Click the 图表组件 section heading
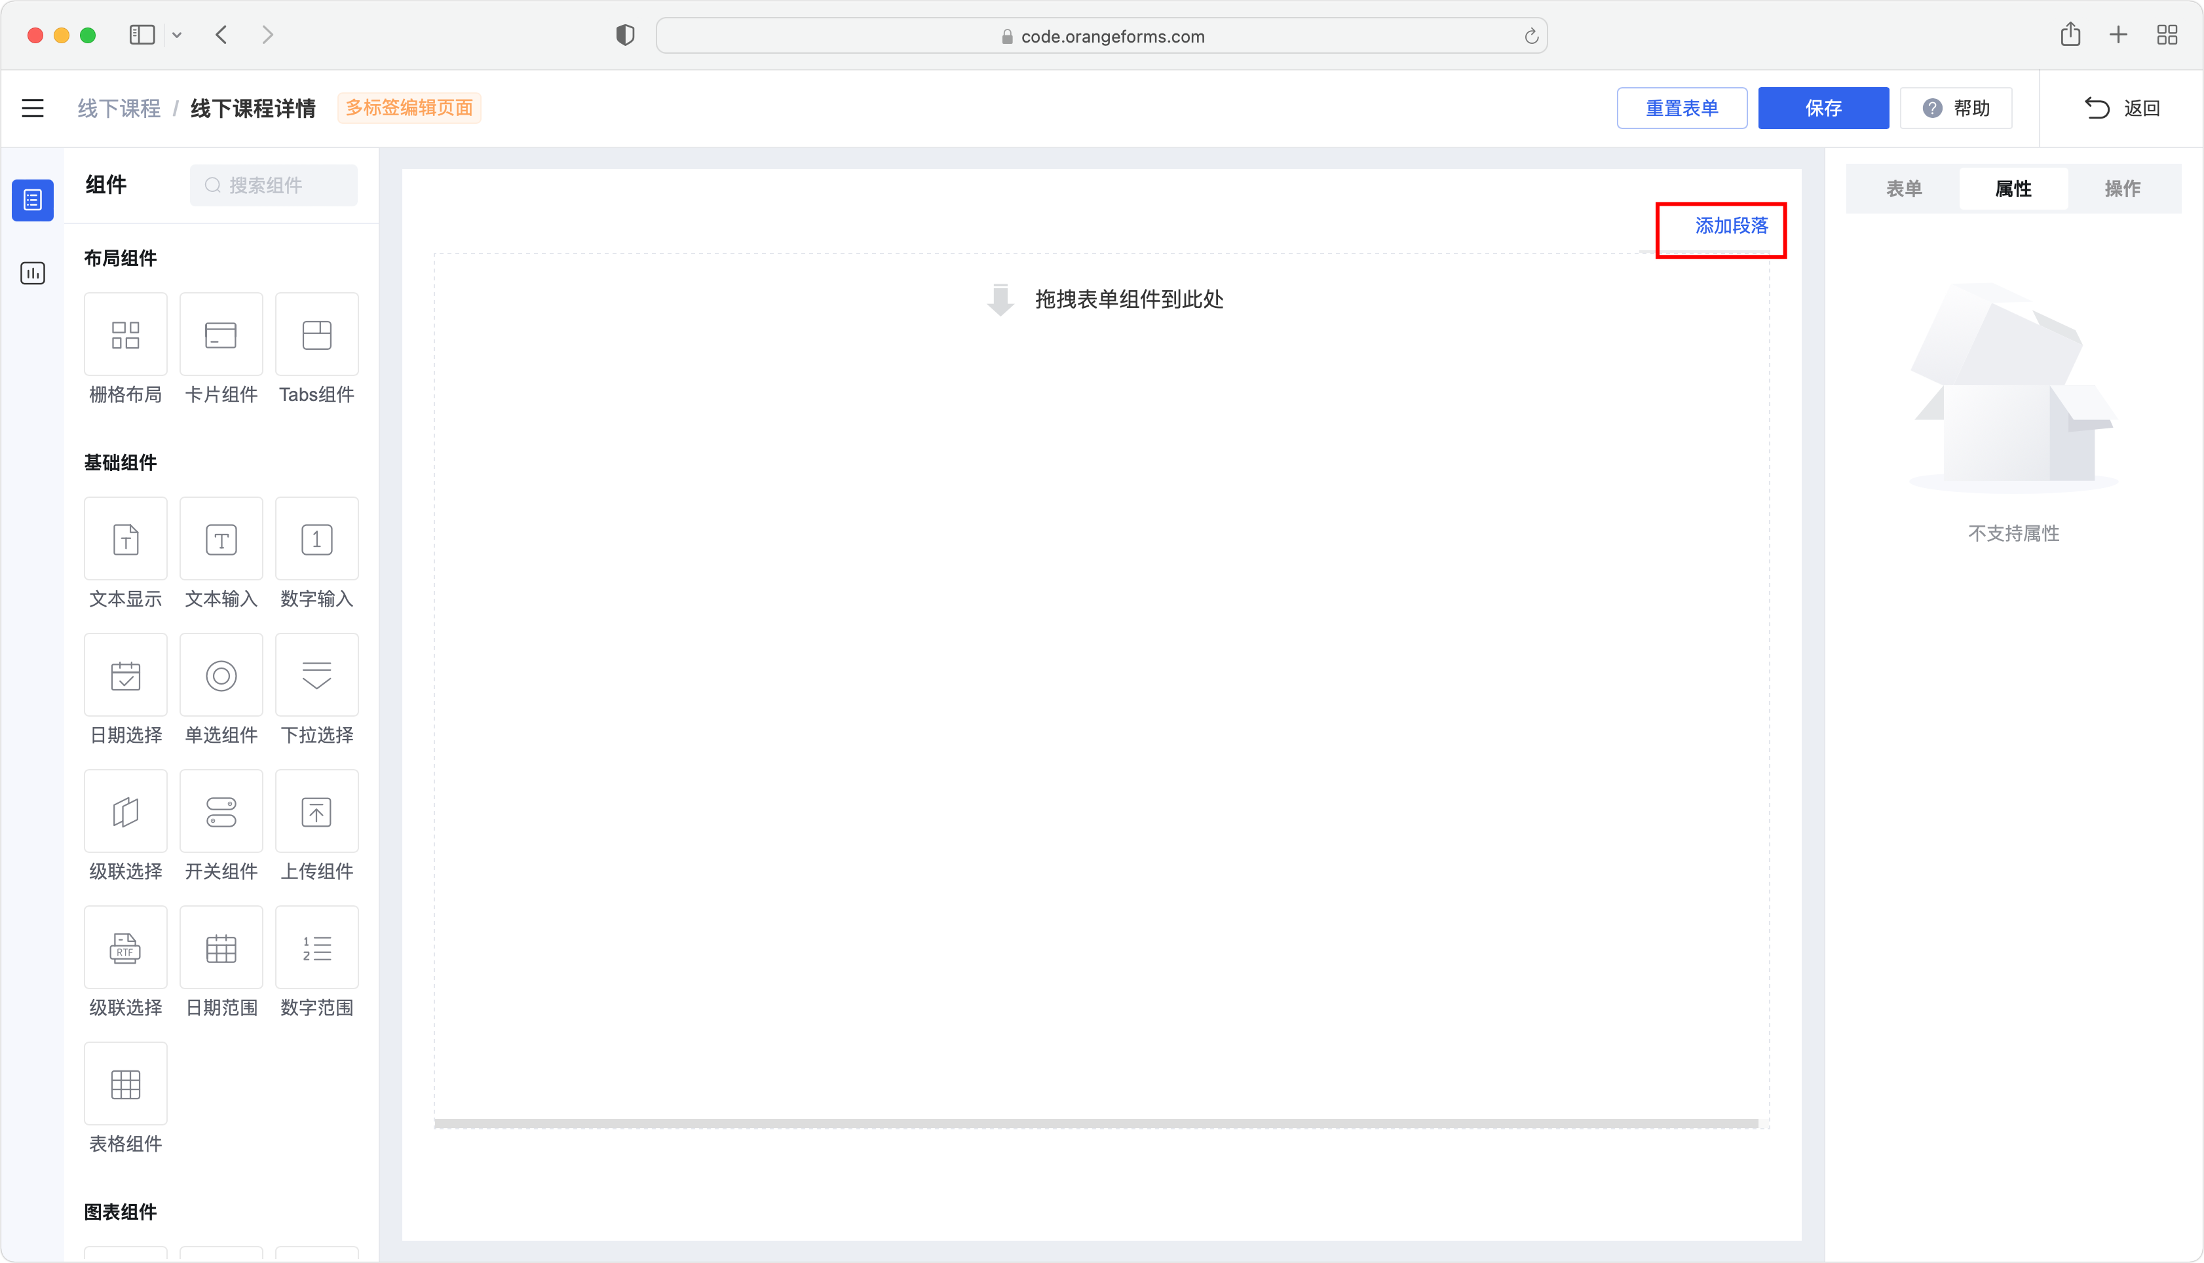Viewport: 2204px width, 1263px height. click(120, 1212)
